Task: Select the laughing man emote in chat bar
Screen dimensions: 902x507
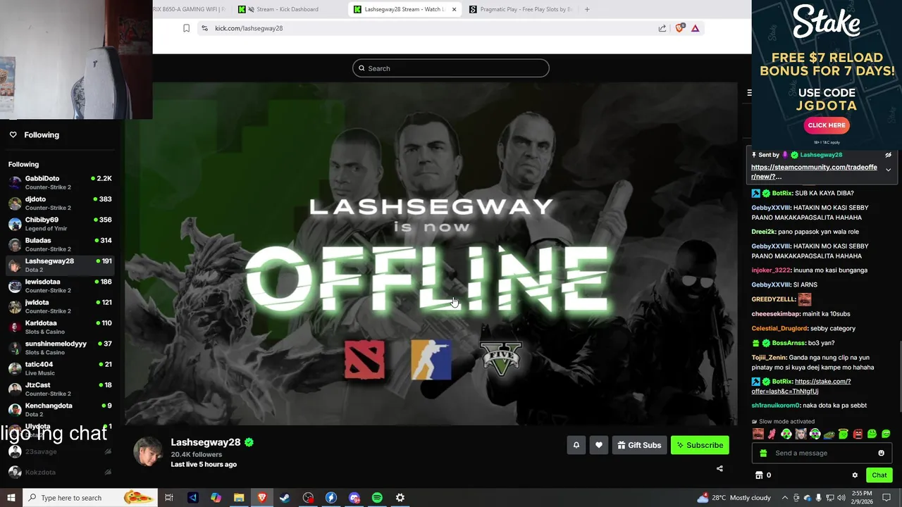Action: point(758,434)
